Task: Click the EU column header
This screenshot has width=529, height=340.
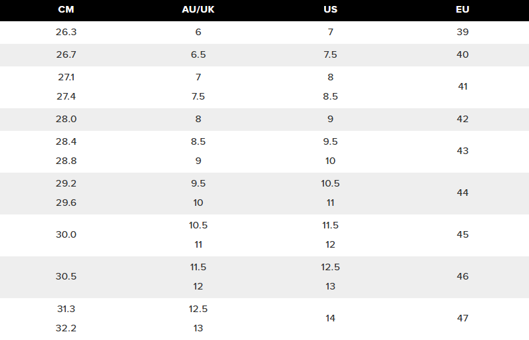Action: (462, 10)
